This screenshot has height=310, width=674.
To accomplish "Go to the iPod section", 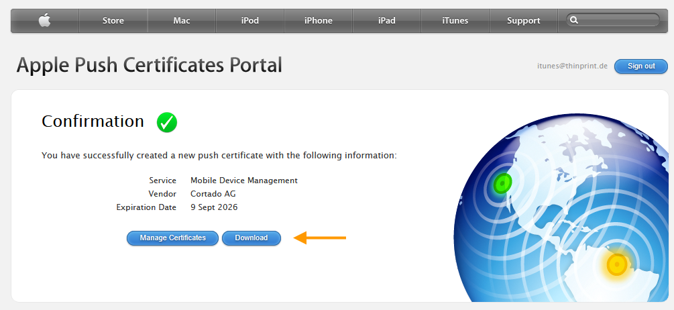I will pyautogui.click(x=249, y=20).
